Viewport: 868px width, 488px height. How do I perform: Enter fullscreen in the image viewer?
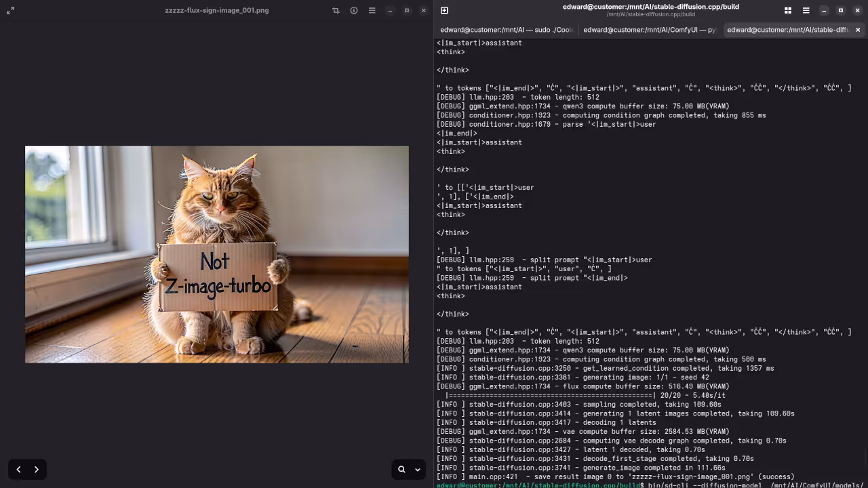10,10
